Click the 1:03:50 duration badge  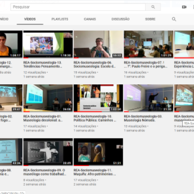[116, 109]
